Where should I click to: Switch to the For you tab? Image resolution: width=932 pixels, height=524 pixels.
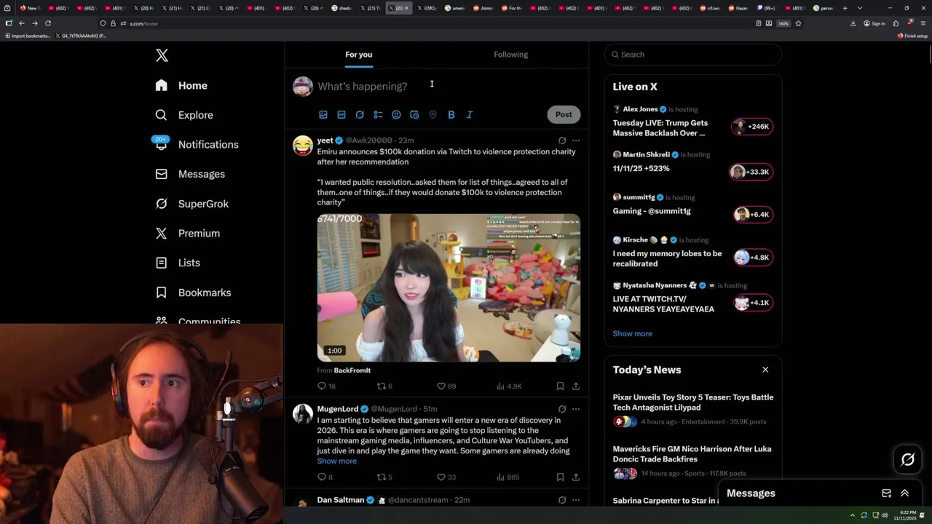click(x=358, y=55)
